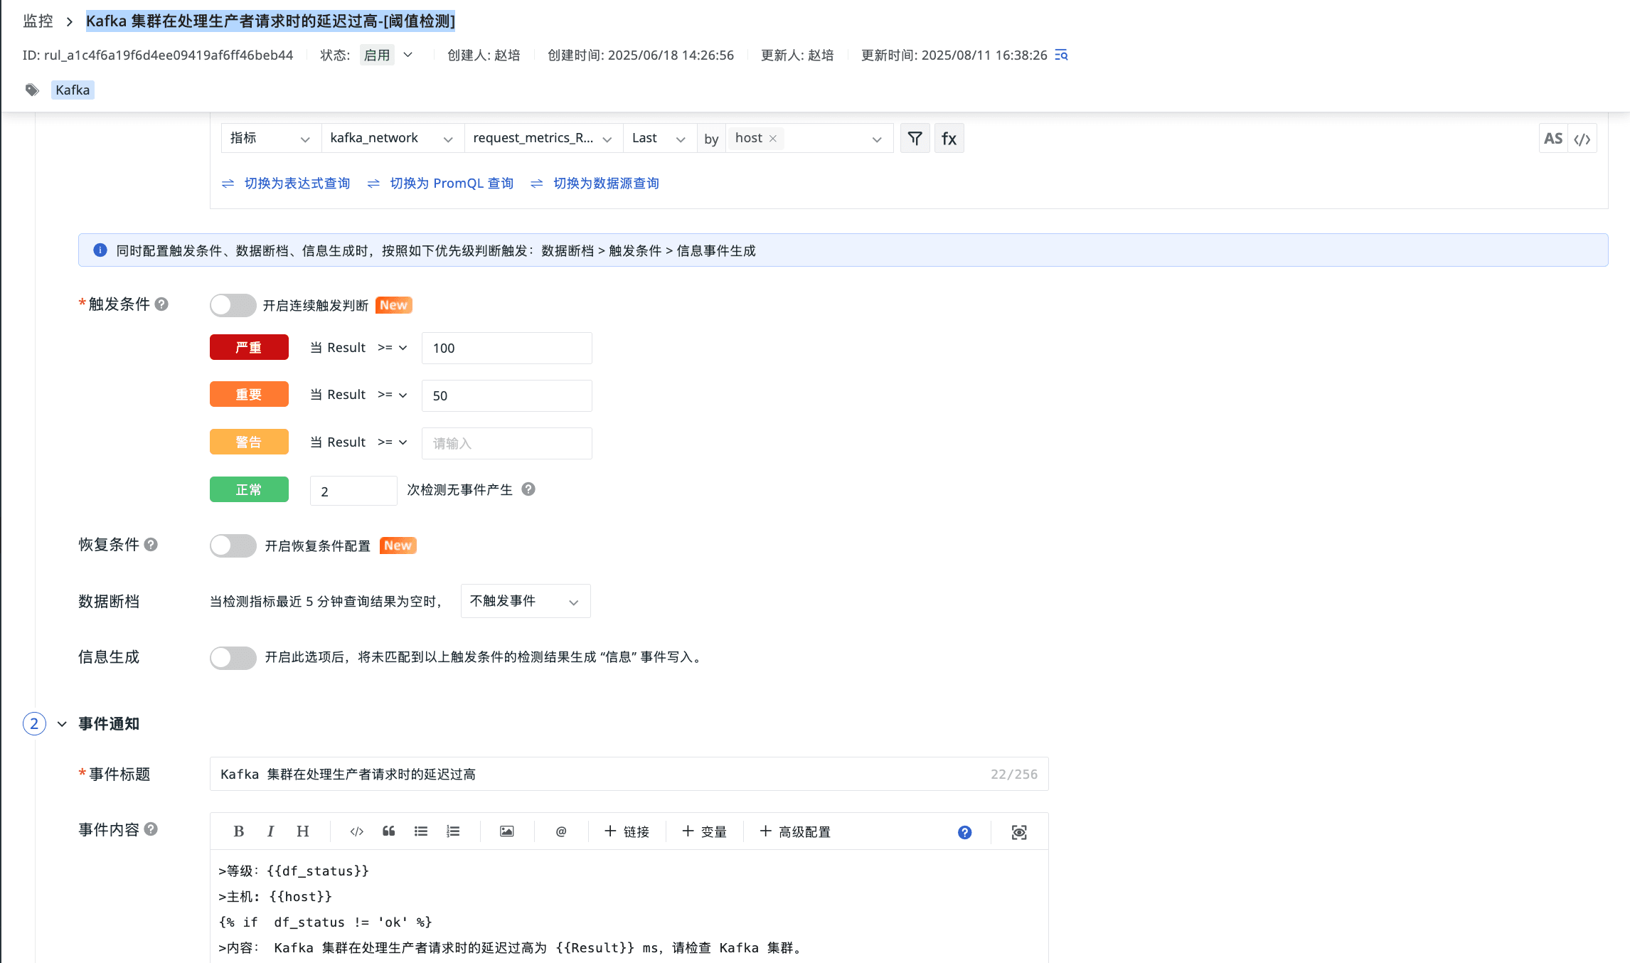Insert a quote block in editor toolbar
Image resolution: width=1630 pixels, height=963 pixels.
coord(389,831)
